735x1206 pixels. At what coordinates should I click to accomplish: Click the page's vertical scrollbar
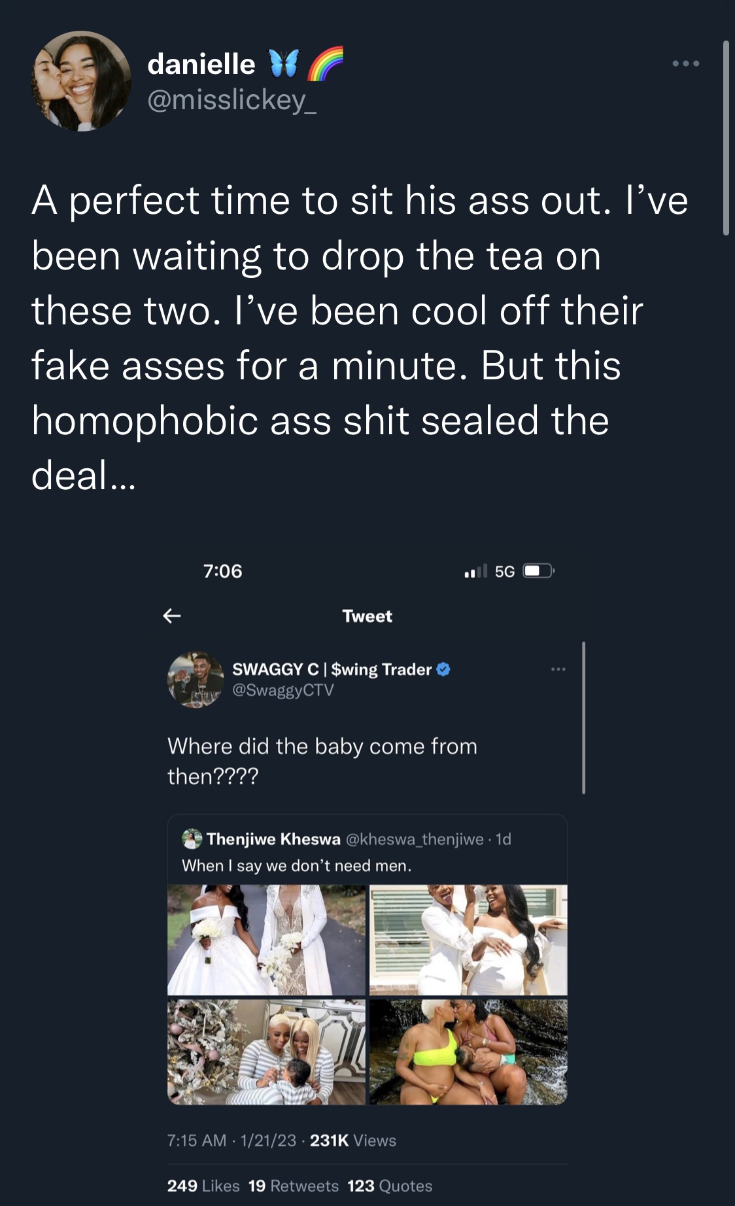(x=726, y=137)
